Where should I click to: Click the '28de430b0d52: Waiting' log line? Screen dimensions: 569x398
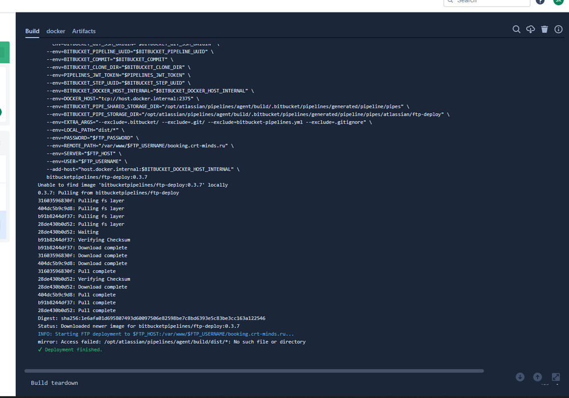68,232
